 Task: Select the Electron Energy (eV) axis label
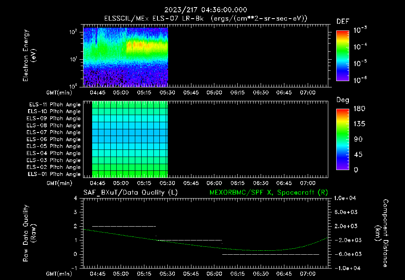tap(29, 55)
